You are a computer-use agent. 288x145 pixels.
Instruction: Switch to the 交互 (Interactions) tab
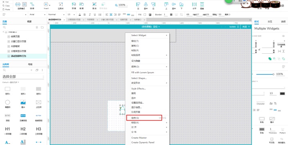[x=270, y=22]
